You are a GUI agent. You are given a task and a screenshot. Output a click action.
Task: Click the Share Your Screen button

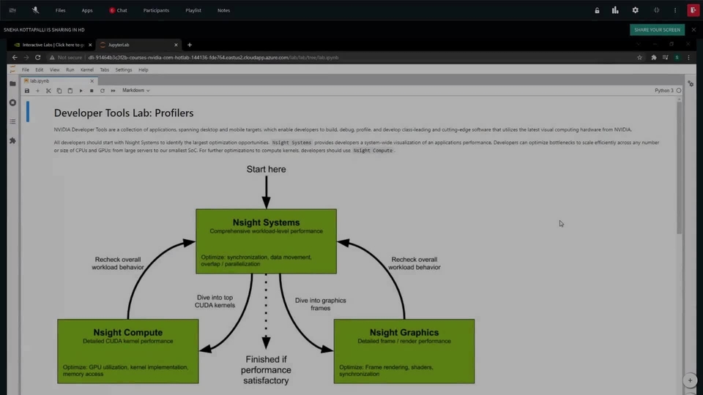click(x=657, y=30)
